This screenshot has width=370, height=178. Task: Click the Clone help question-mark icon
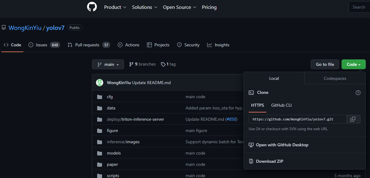(x=358, y=93)
